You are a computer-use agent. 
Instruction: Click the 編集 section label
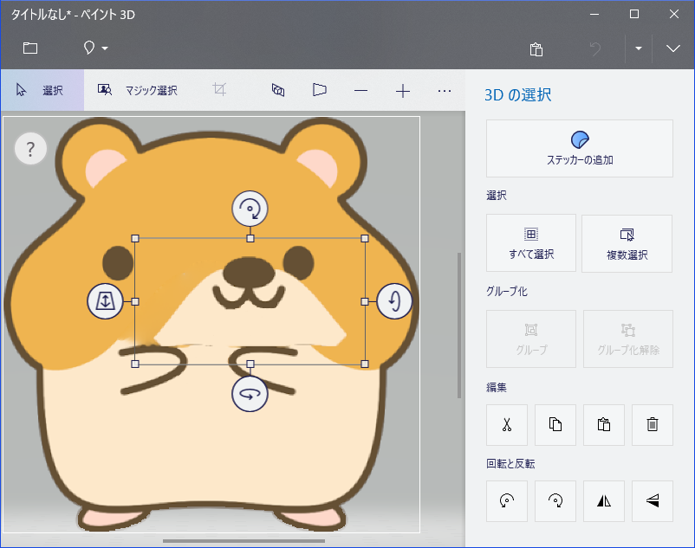point(497,387)
